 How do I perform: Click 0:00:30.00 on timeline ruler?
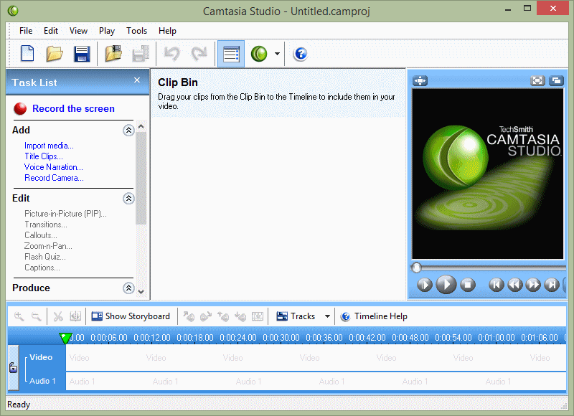click(281, 338)
